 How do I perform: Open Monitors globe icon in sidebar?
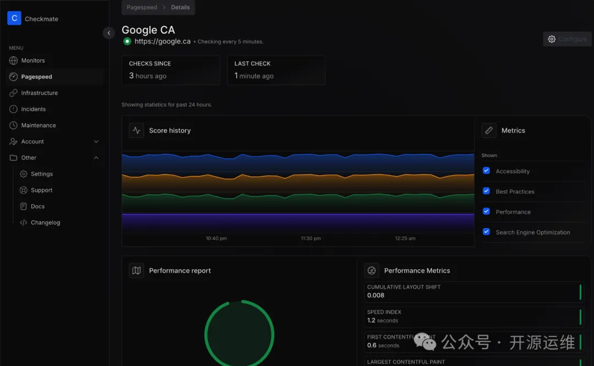pos(14,60)
